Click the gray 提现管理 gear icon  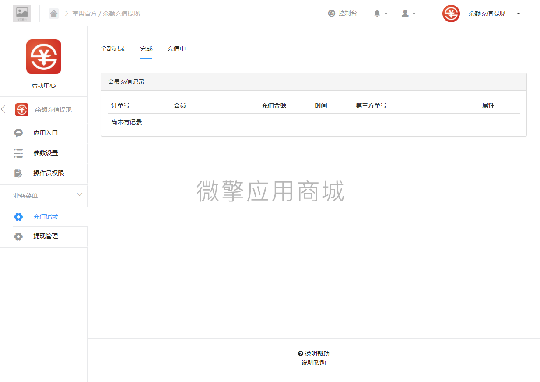pyautogui.click(x=18, y=236)
